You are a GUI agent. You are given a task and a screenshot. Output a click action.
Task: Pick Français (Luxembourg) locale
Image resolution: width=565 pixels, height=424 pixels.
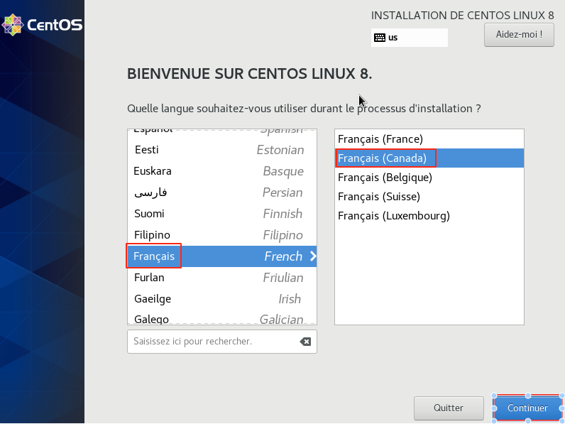394,215
